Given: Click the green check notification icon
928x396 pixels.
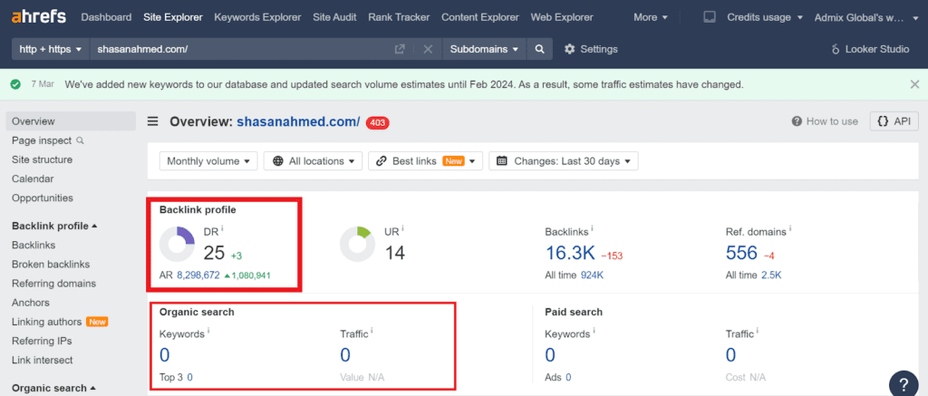Looking at the screenshot, I should coord(16,84).
